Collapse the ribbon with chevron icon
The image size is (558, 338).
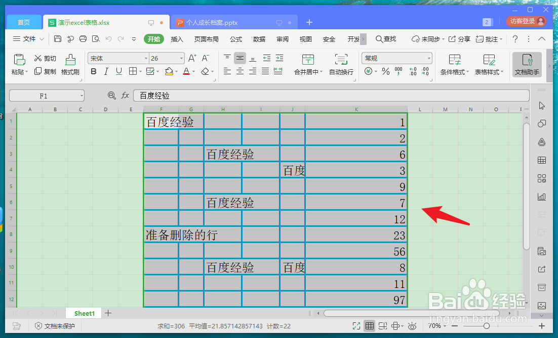click(x=542, y=39)
